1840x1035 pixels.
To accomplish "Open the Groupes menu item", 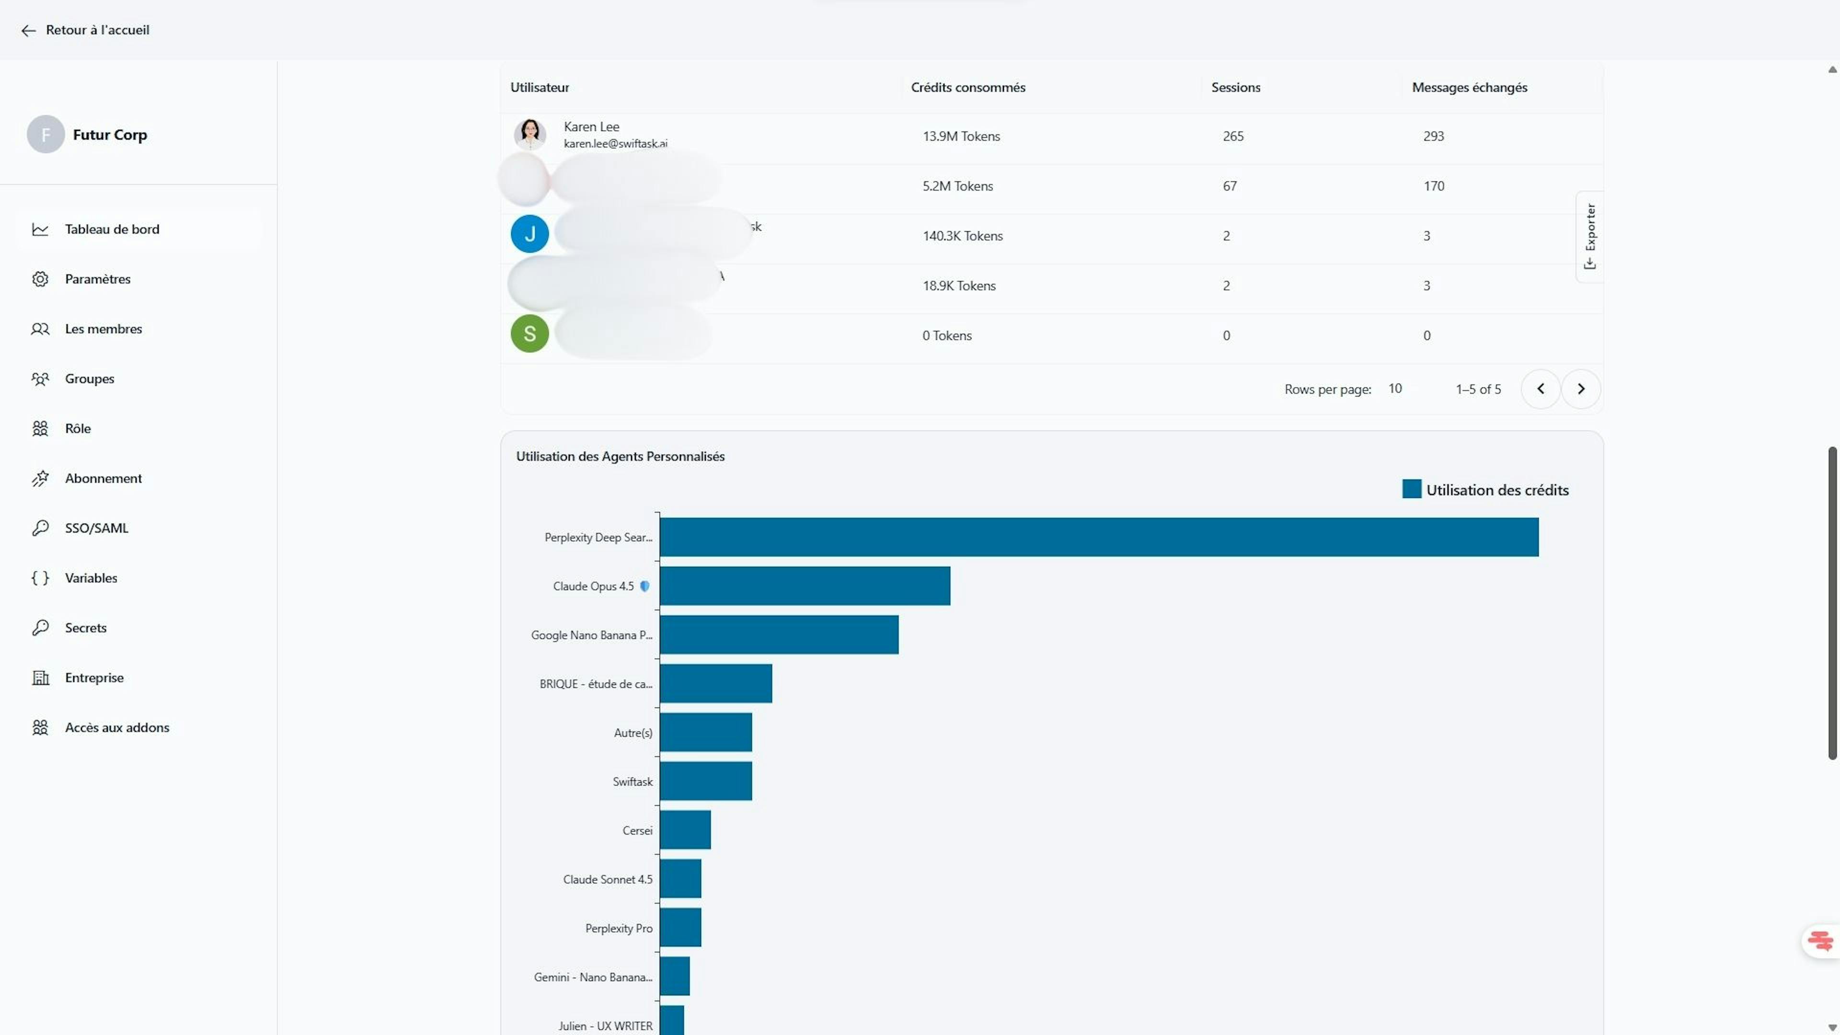I will (x=89, y=379).
